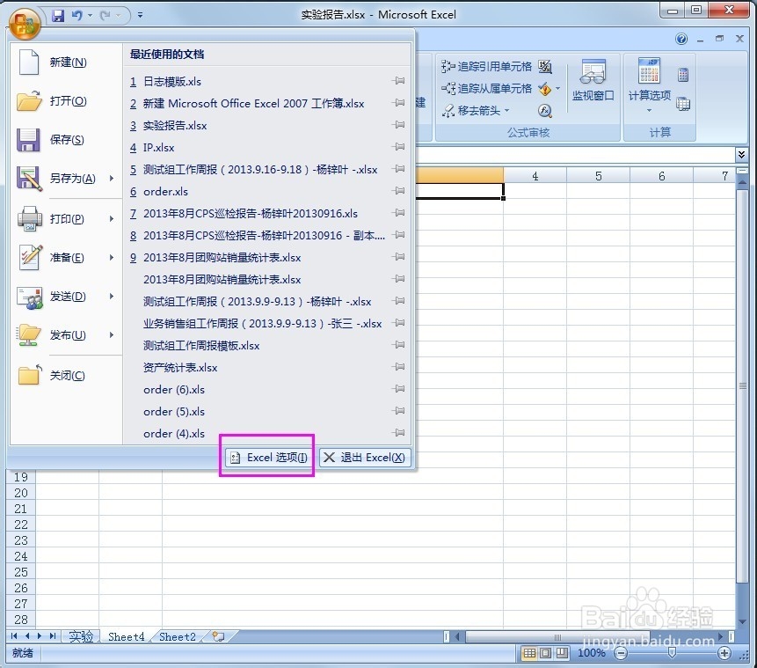Open recent document 测试组工作周报模板.xlsx

coord(201,346)
